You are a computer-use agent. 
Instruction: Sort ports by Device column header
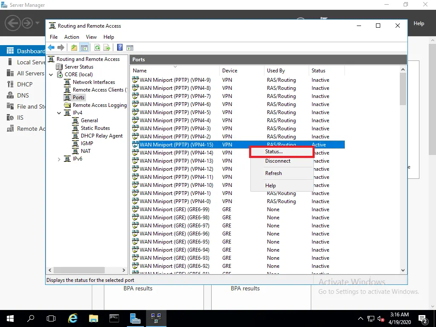[241, 71]
